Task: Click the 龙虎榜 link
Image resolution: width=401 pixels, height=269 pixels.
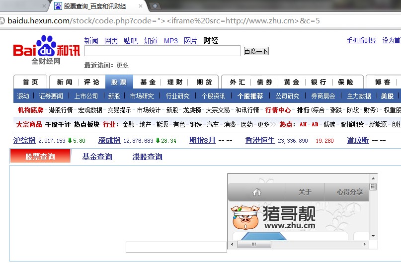Action: coord(192,110)
